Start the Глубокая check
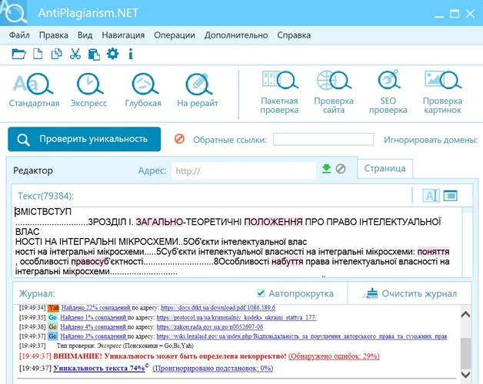The height and width of the screenshot is (384, 483). point(143,90)
